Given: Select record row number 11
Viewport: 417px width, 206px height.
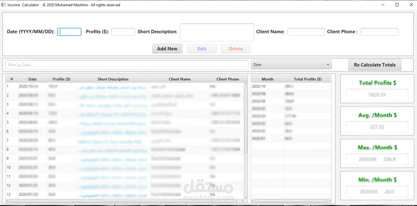Looking at the screenshot, I should tap(125, 176).
